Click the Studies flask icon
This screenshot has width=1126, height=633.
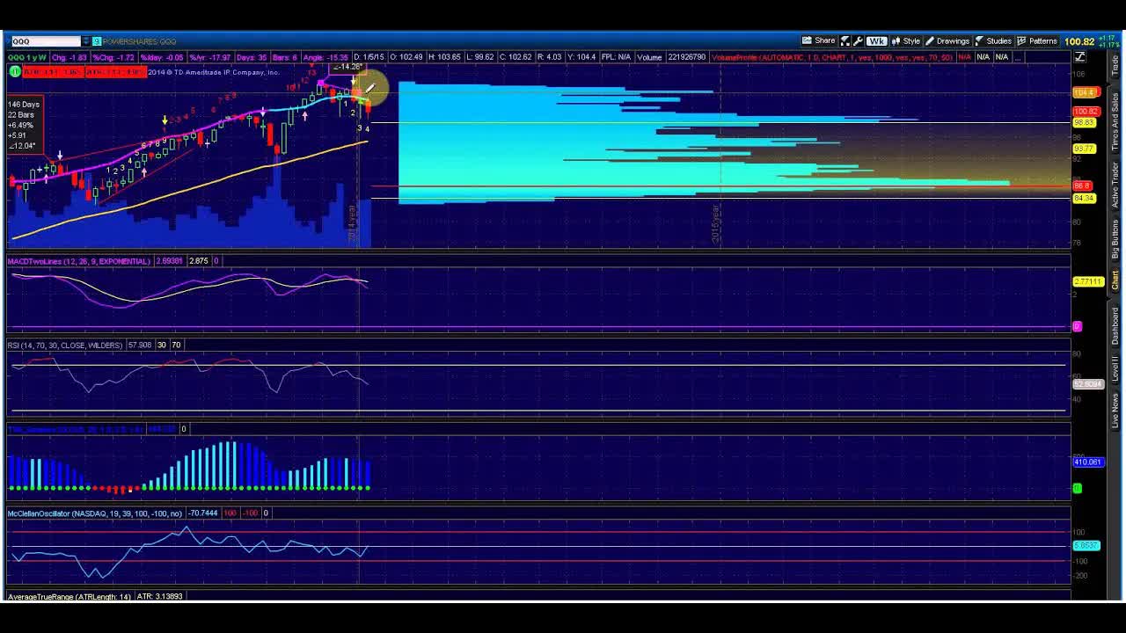click(979, 41)
